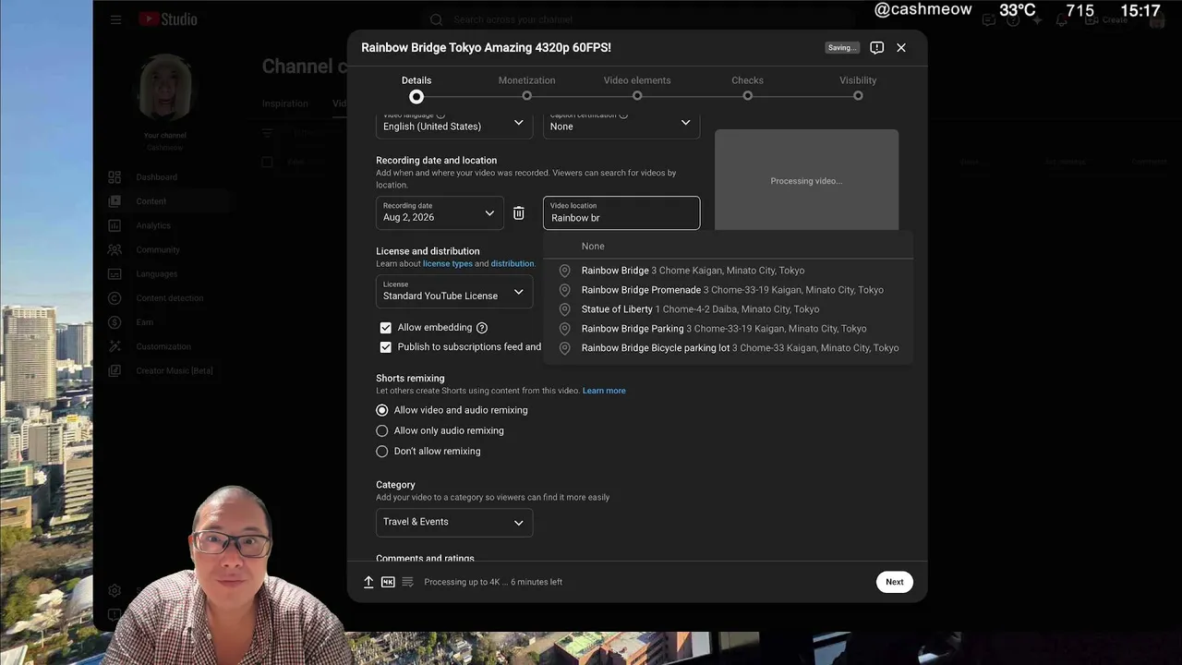Expand the License dropdown
1182x665 pixels.
pyautogui.click(x=454, y=292)
